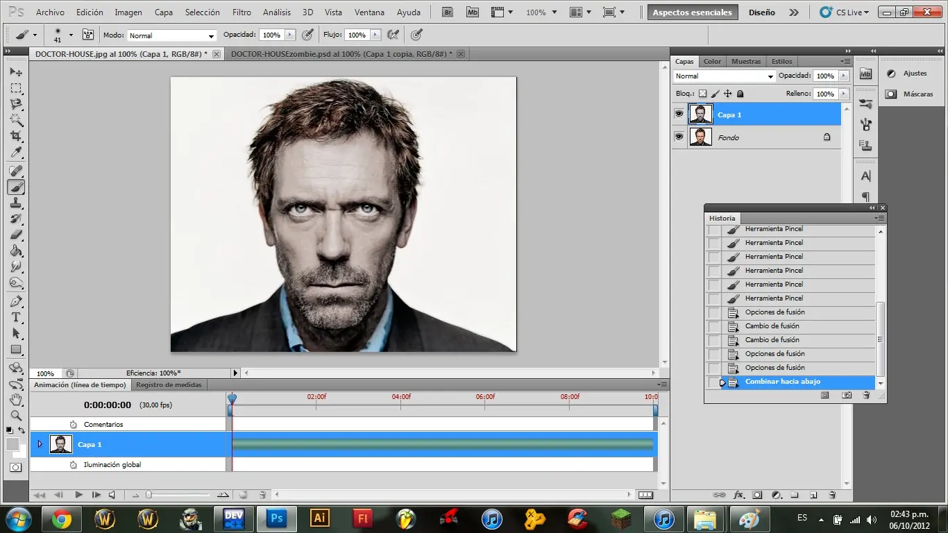Open Archivo menu

pyautogui.click(x=50, y=12)
